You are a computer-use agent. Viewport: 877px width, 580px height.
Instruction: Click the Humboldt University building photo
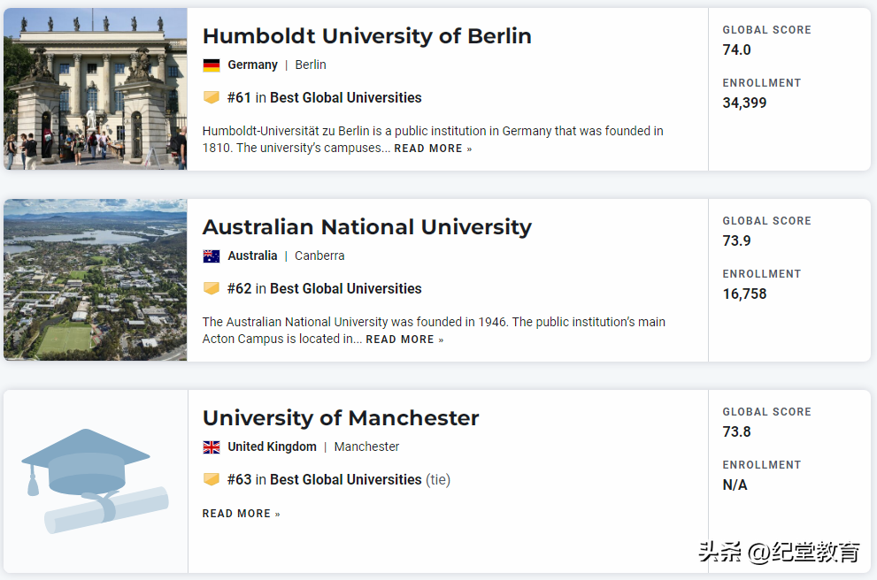click(x=95, y=88)
